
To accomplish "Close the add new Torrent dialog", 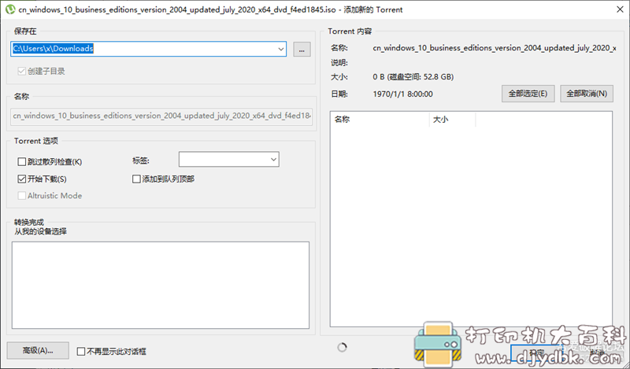I will pyautogui.click(x=620, y=9).
